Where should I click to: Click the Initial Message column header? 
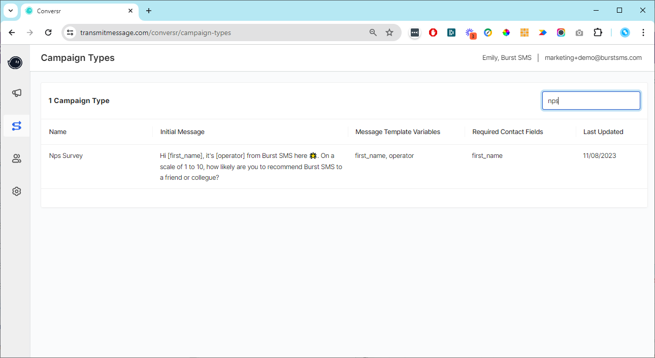tap(182, 132)
